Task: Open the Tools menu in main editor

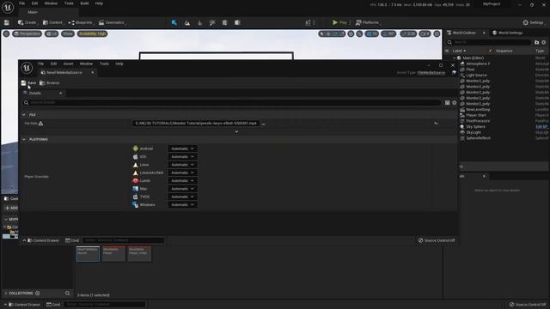Action: (x=69, y=3)
